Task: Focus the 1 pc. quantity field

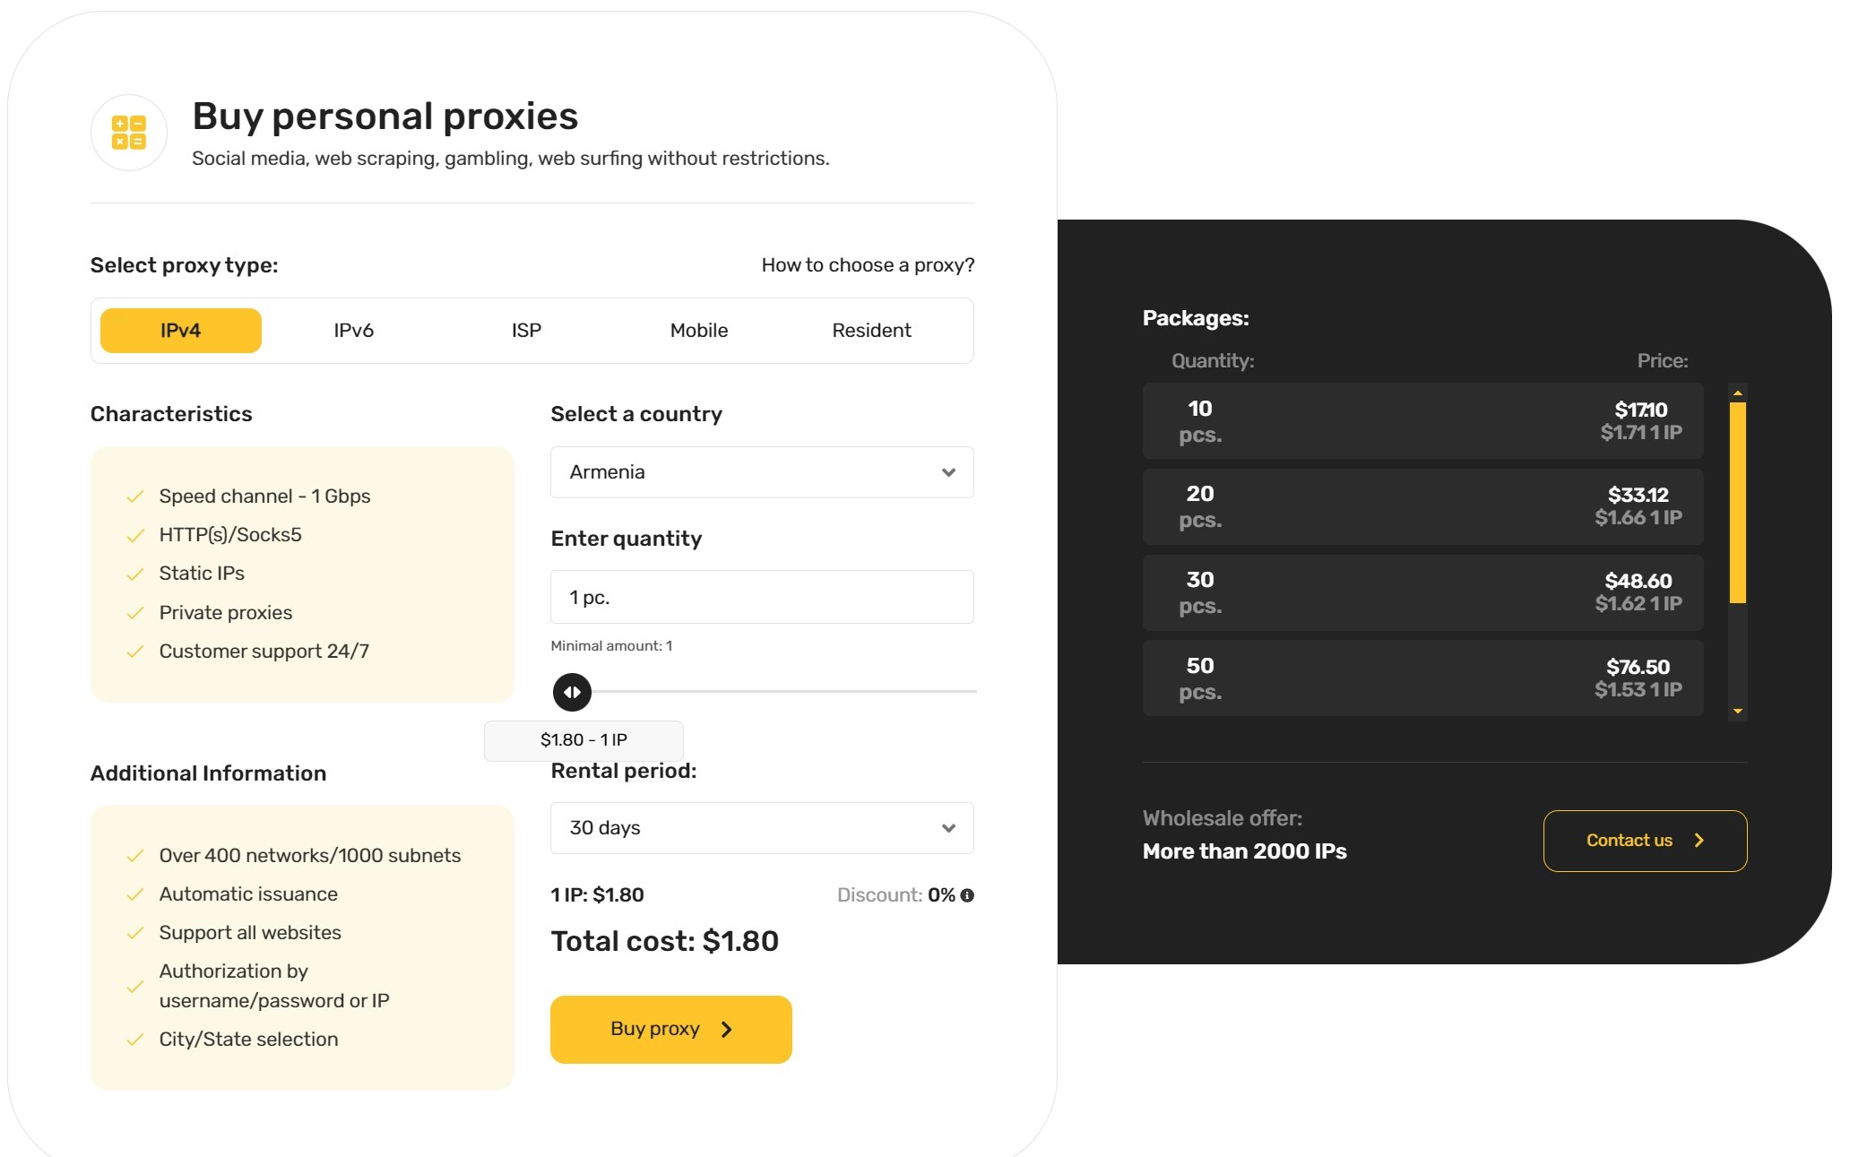Action: pyautogui.click(x=762, y=597)
